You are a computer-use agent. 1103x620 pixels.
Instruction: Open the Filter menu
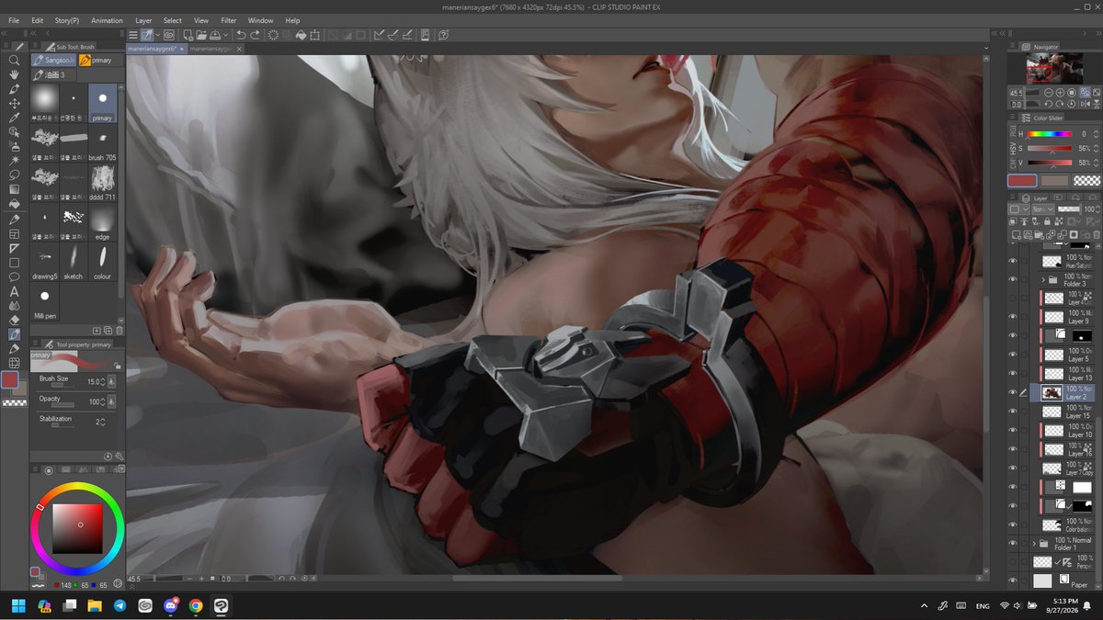[x=229, y=20]
